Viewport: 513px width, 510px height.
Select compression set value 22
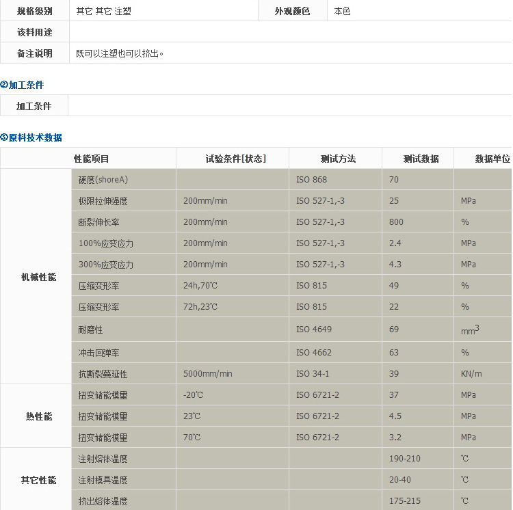click(394, 307)
